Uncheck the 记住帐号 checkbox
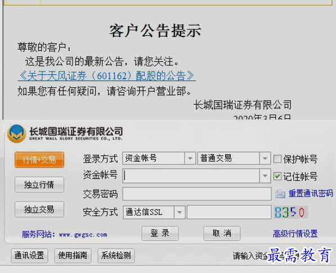336x273 pixels. pyautogui.click(x=277, y=176)
